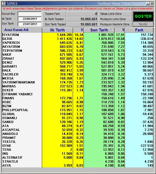Select the PIRAMIT row
The height and width of the screenshot is (174, 156).
78,138
